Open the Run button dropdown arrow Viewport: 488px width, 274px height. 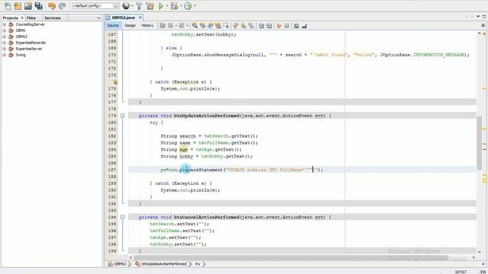[166, 6]
